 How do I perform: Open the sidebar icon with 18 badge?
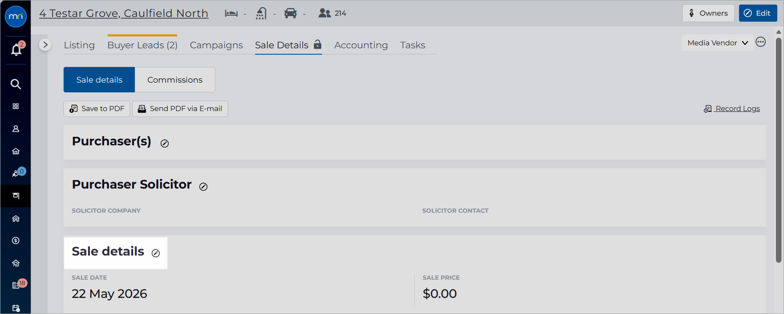(16, 285)
